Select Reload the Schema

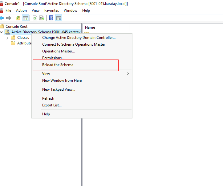point(82,65)
